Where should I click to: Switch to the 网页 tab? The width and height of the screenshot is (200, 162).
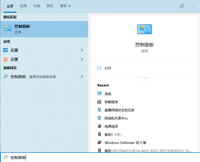[x=50, y=6]
